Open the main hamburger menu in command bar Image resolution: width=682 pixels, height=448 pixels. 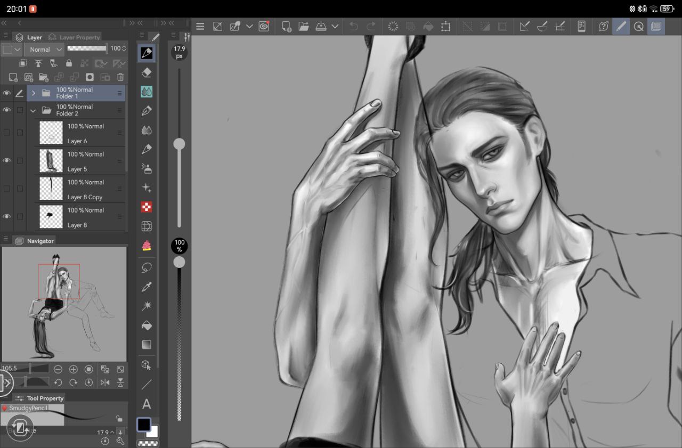(200, 26)
